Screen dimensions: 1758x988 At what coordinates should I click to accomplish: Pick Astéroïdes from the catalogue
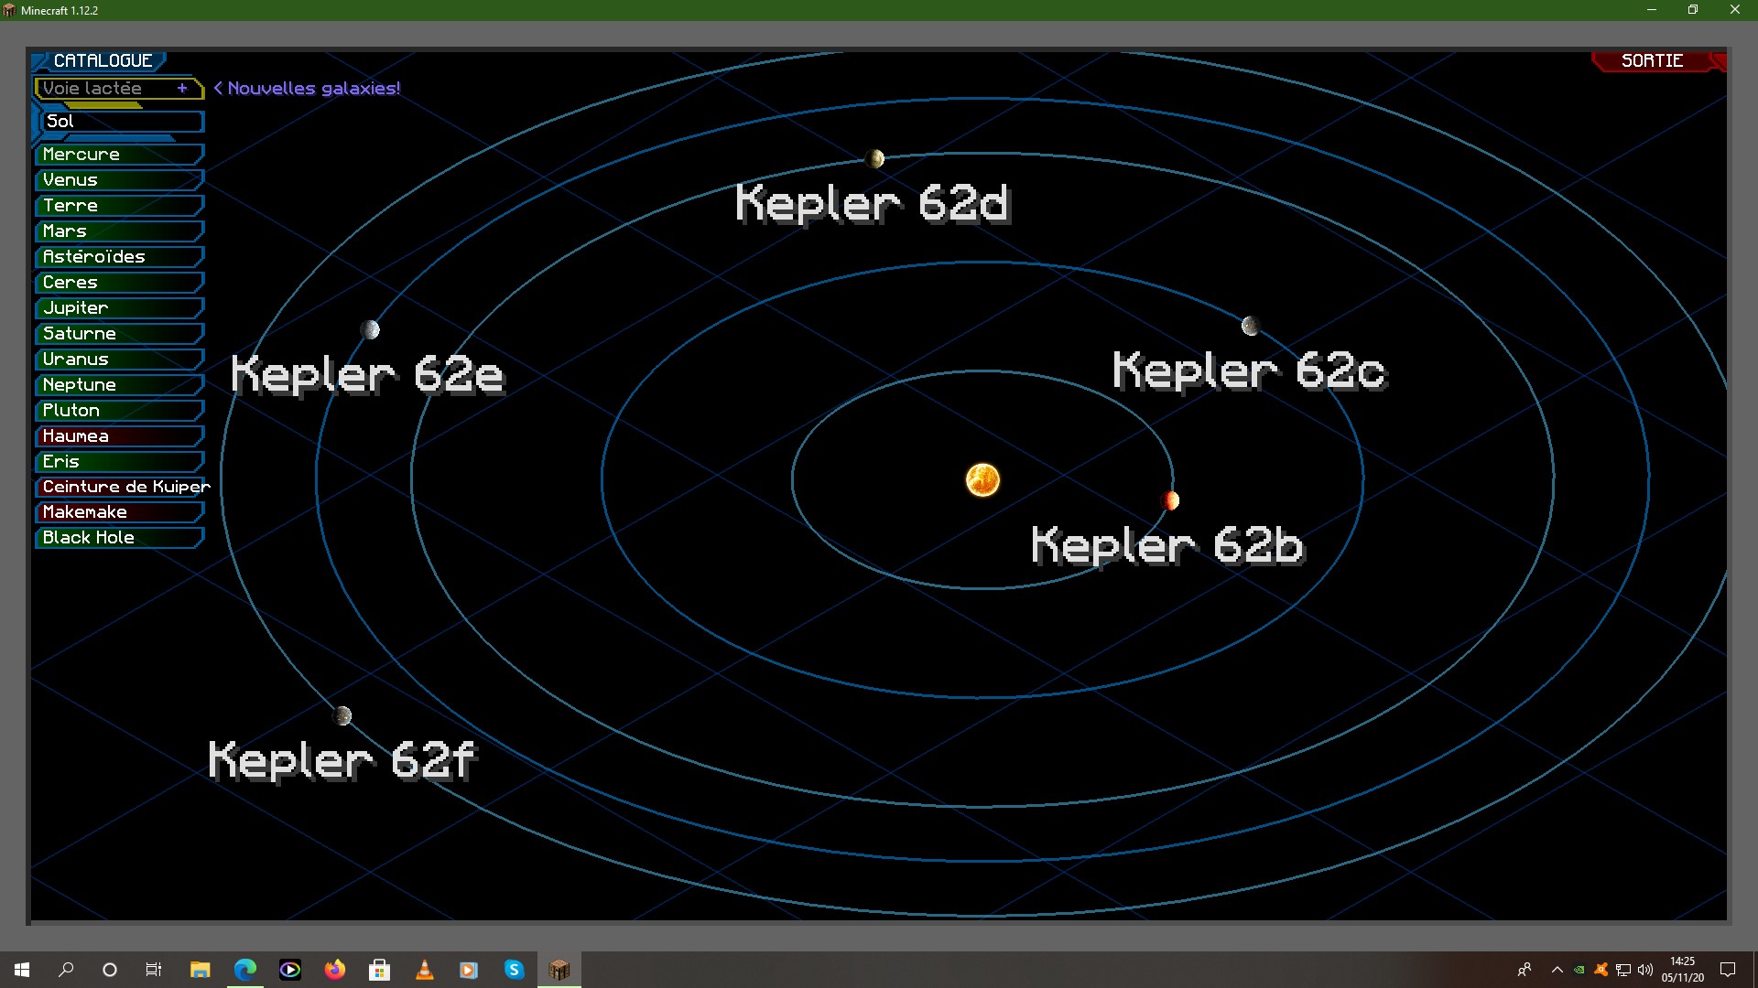119,256
